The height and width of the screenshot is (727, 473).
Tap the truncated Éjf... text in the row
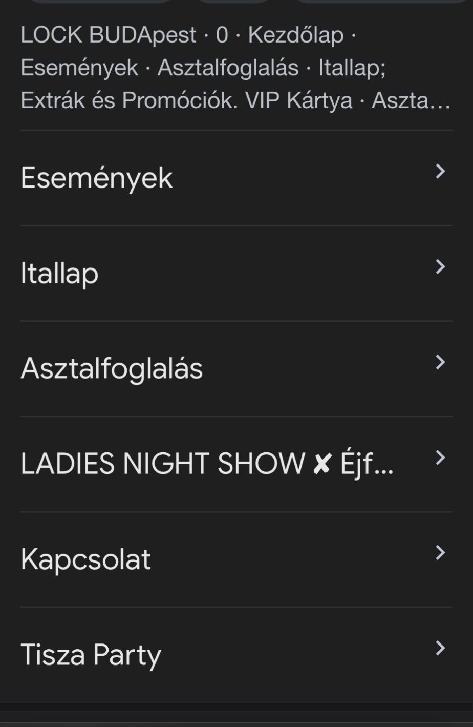[x=367, y=465]
